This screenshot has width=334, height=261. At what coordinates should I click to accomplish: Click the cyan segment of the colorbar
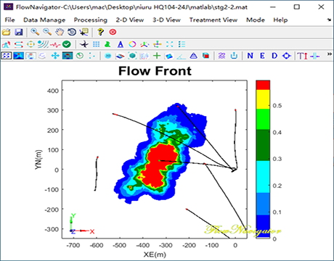[263, 177]
